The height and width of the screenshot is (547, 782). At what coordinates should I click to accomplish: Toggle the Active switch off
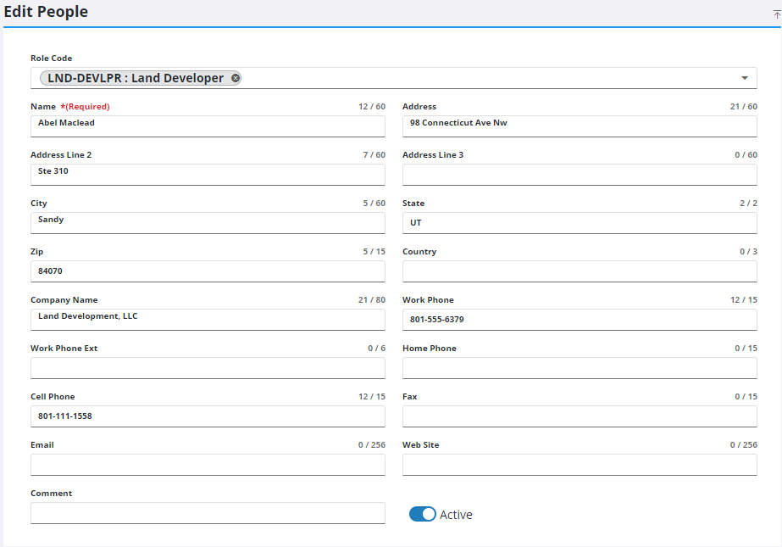click(x=422, y=514)
